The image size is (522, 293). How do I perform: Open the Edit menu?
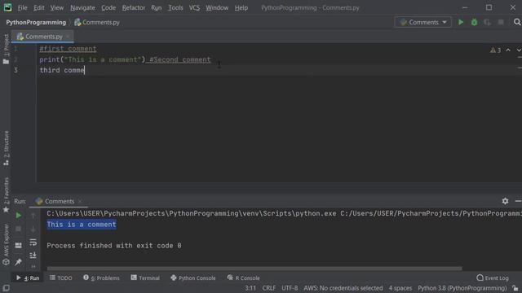point(38,7)
